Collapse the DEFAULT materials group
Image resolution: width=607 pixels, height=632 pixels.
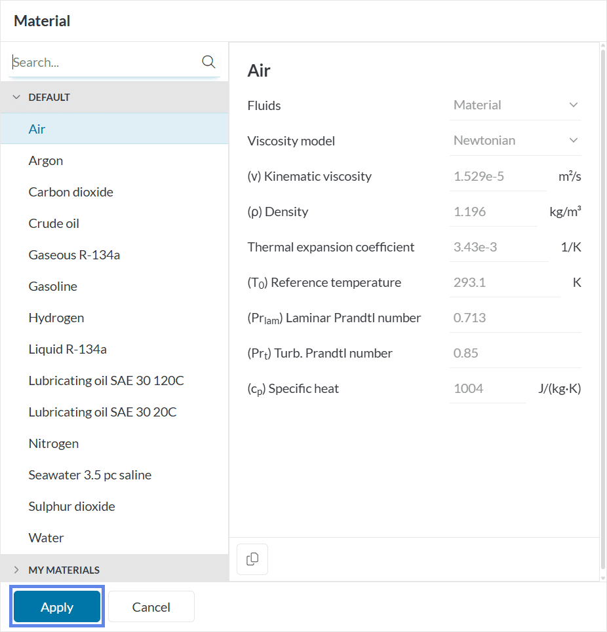[17, 97]
